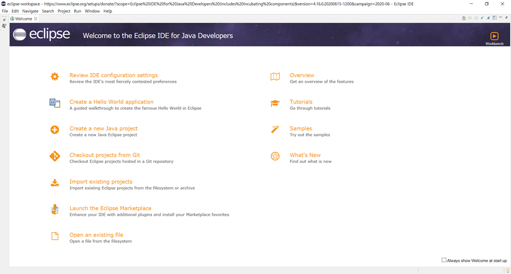Viewport: 511px width, 274px height.
Task: Open the Tutorials link
Action: (301, 102)
